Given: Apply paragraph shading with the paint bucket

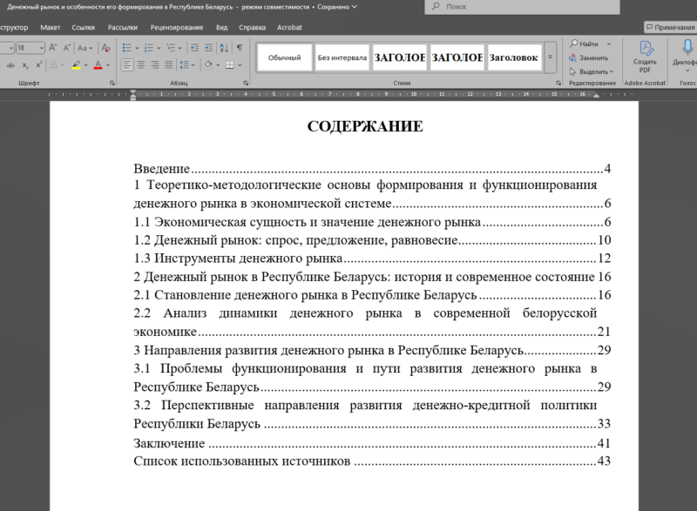Looking at the screenshot, I should coord(208,65).
